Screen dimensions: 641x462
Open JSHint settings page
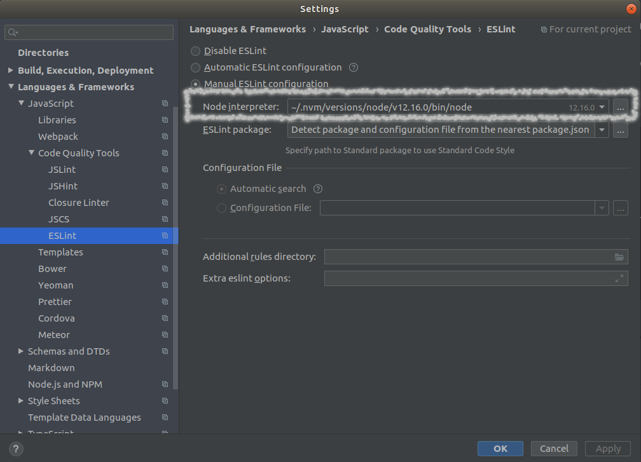tap(63, 186)
